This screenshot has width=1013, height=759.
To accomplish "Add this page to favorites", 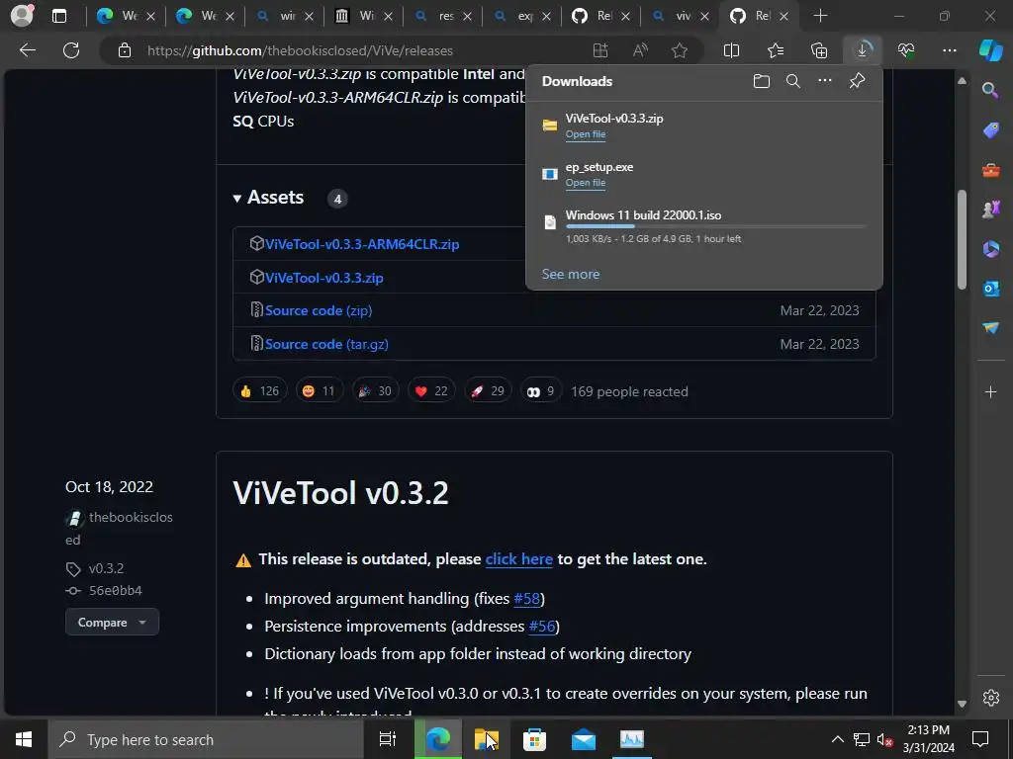I will (x=679, y=50).
